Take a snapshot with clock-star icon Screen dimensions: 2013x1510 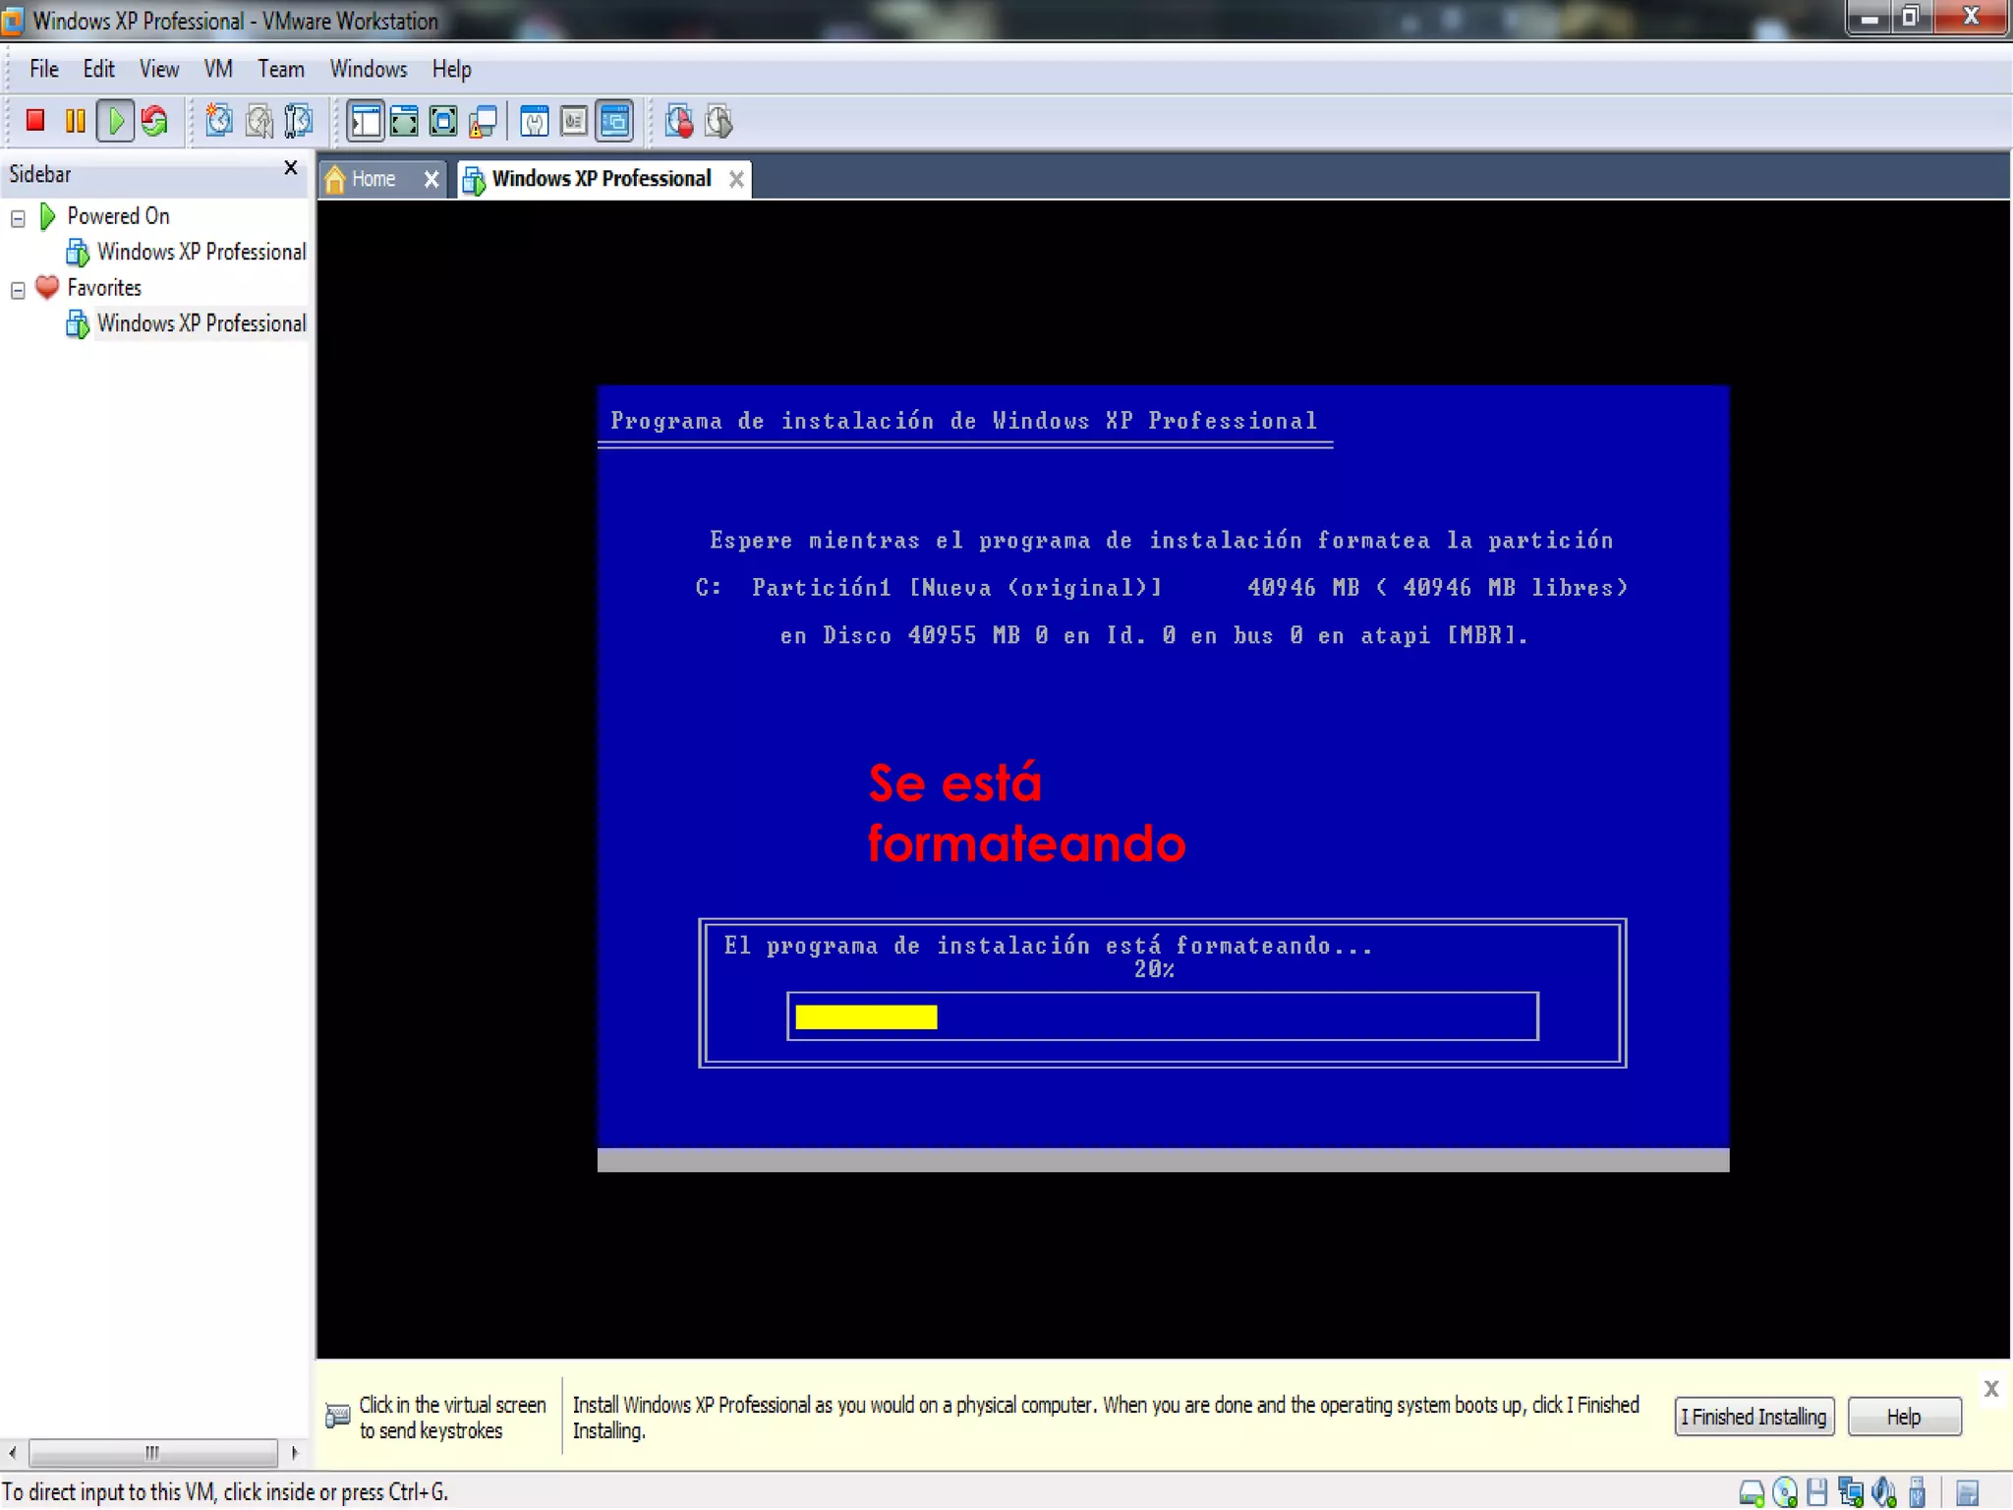click(218, 121)
